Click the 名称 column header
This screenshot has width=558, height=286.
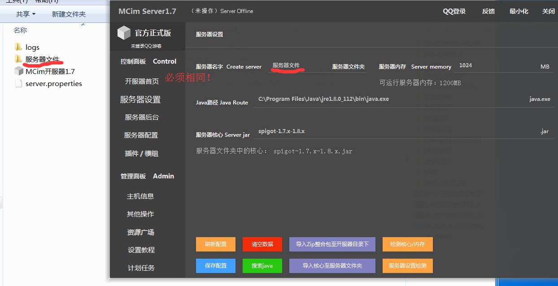click(20, 30)
